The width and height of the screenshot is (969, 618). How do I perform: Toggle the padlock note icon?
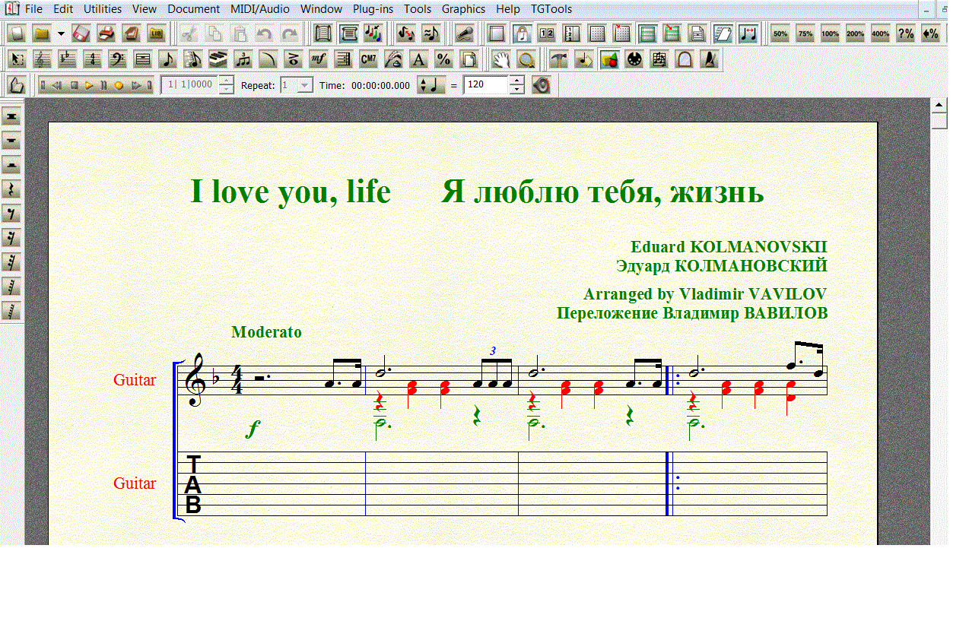[522, 33]
